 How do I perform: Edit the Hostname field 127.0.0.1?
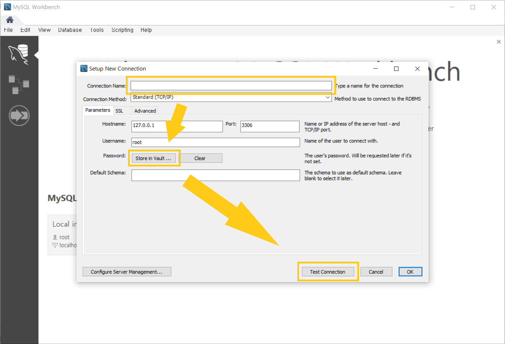pyautogui.click(x=177, y=126)
